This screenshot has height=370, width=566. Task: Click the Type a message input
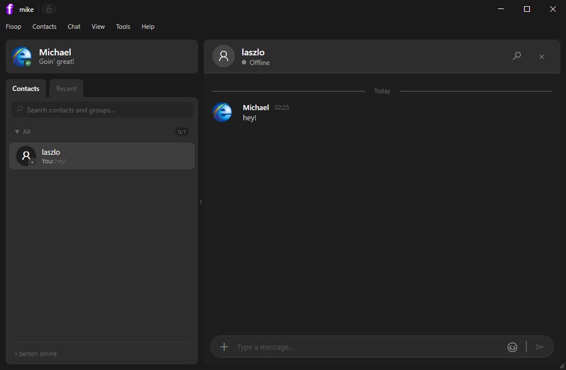point(369,347)
